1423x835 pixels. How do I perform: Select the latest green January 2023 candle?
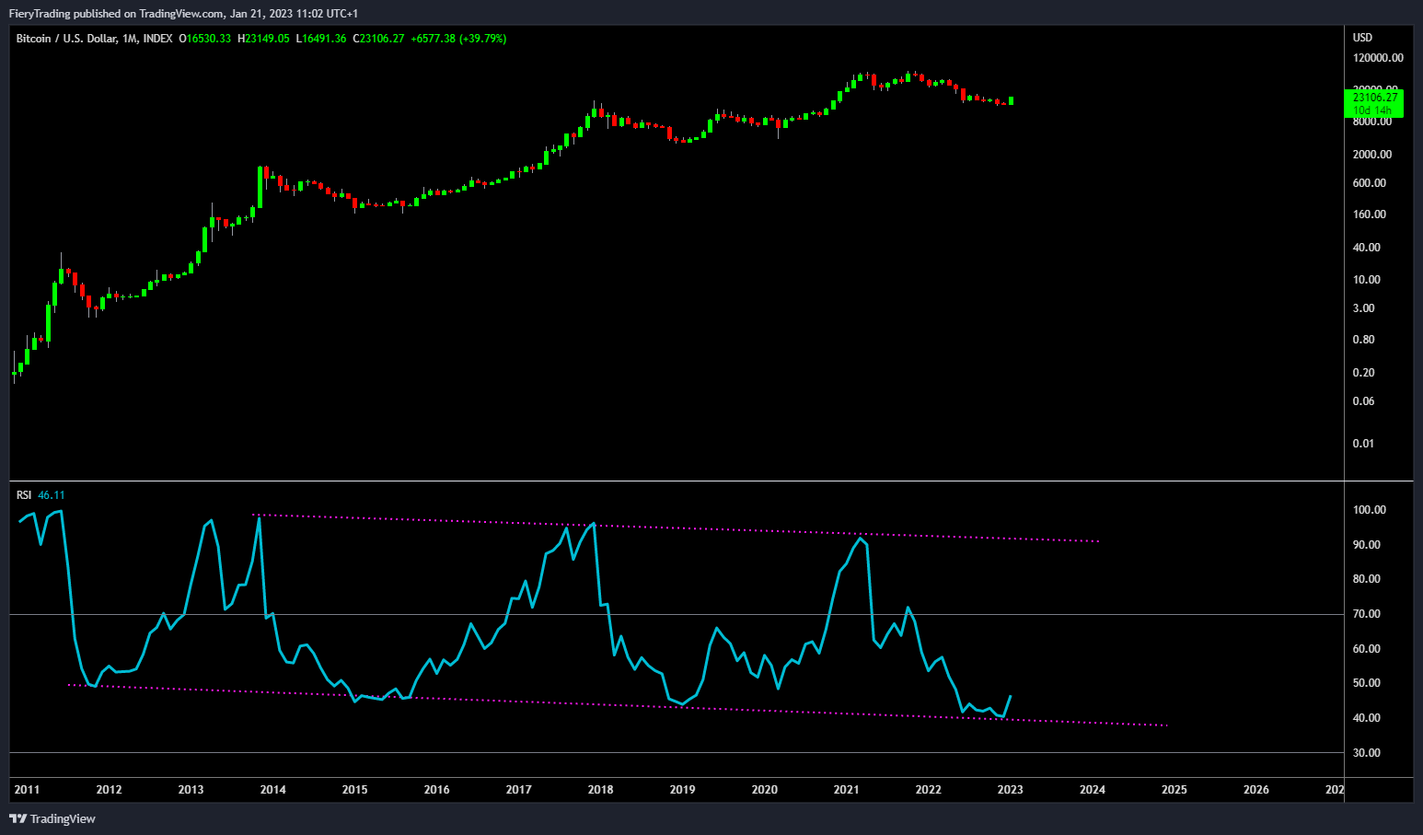[x=1011, y=100]
